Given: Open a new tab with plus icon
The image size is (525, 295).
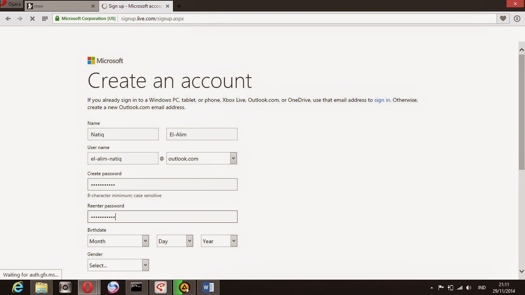Looking at the screenshot, I should [179, 6].
